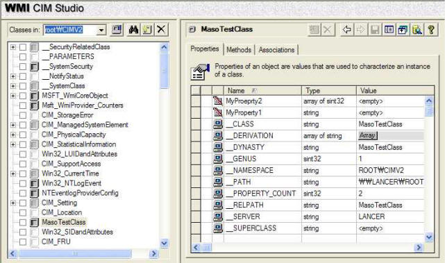Expand the CIM_Setting tree node

coord(13,203)
